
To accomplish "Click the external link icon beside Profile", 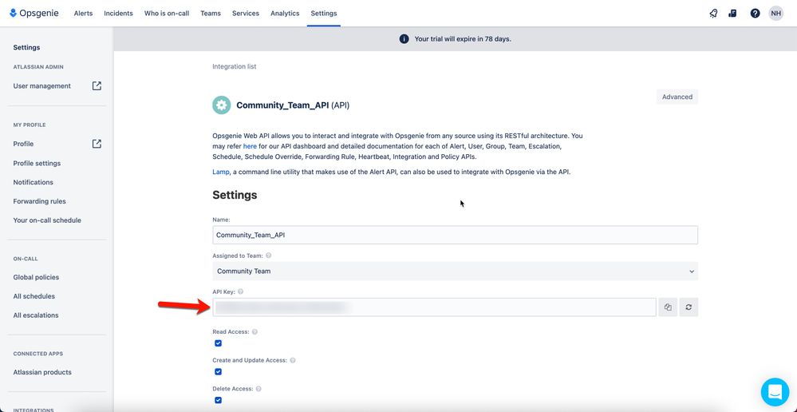I will point(97,144).
